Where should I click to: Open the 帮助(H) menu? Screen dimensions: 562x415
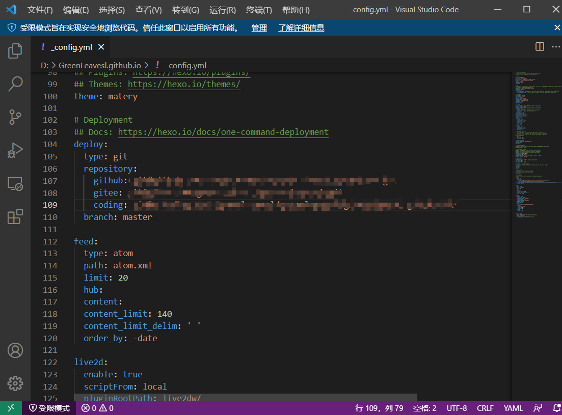(x=296, y=10)
